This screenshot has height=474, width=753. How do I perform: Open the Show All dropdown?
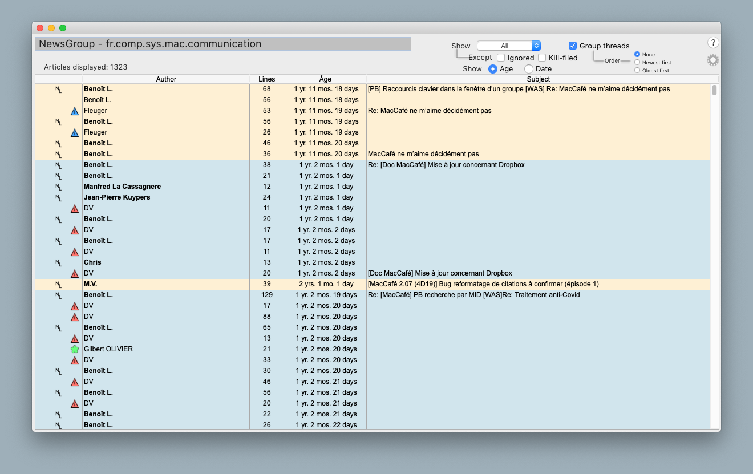point(508,46)
